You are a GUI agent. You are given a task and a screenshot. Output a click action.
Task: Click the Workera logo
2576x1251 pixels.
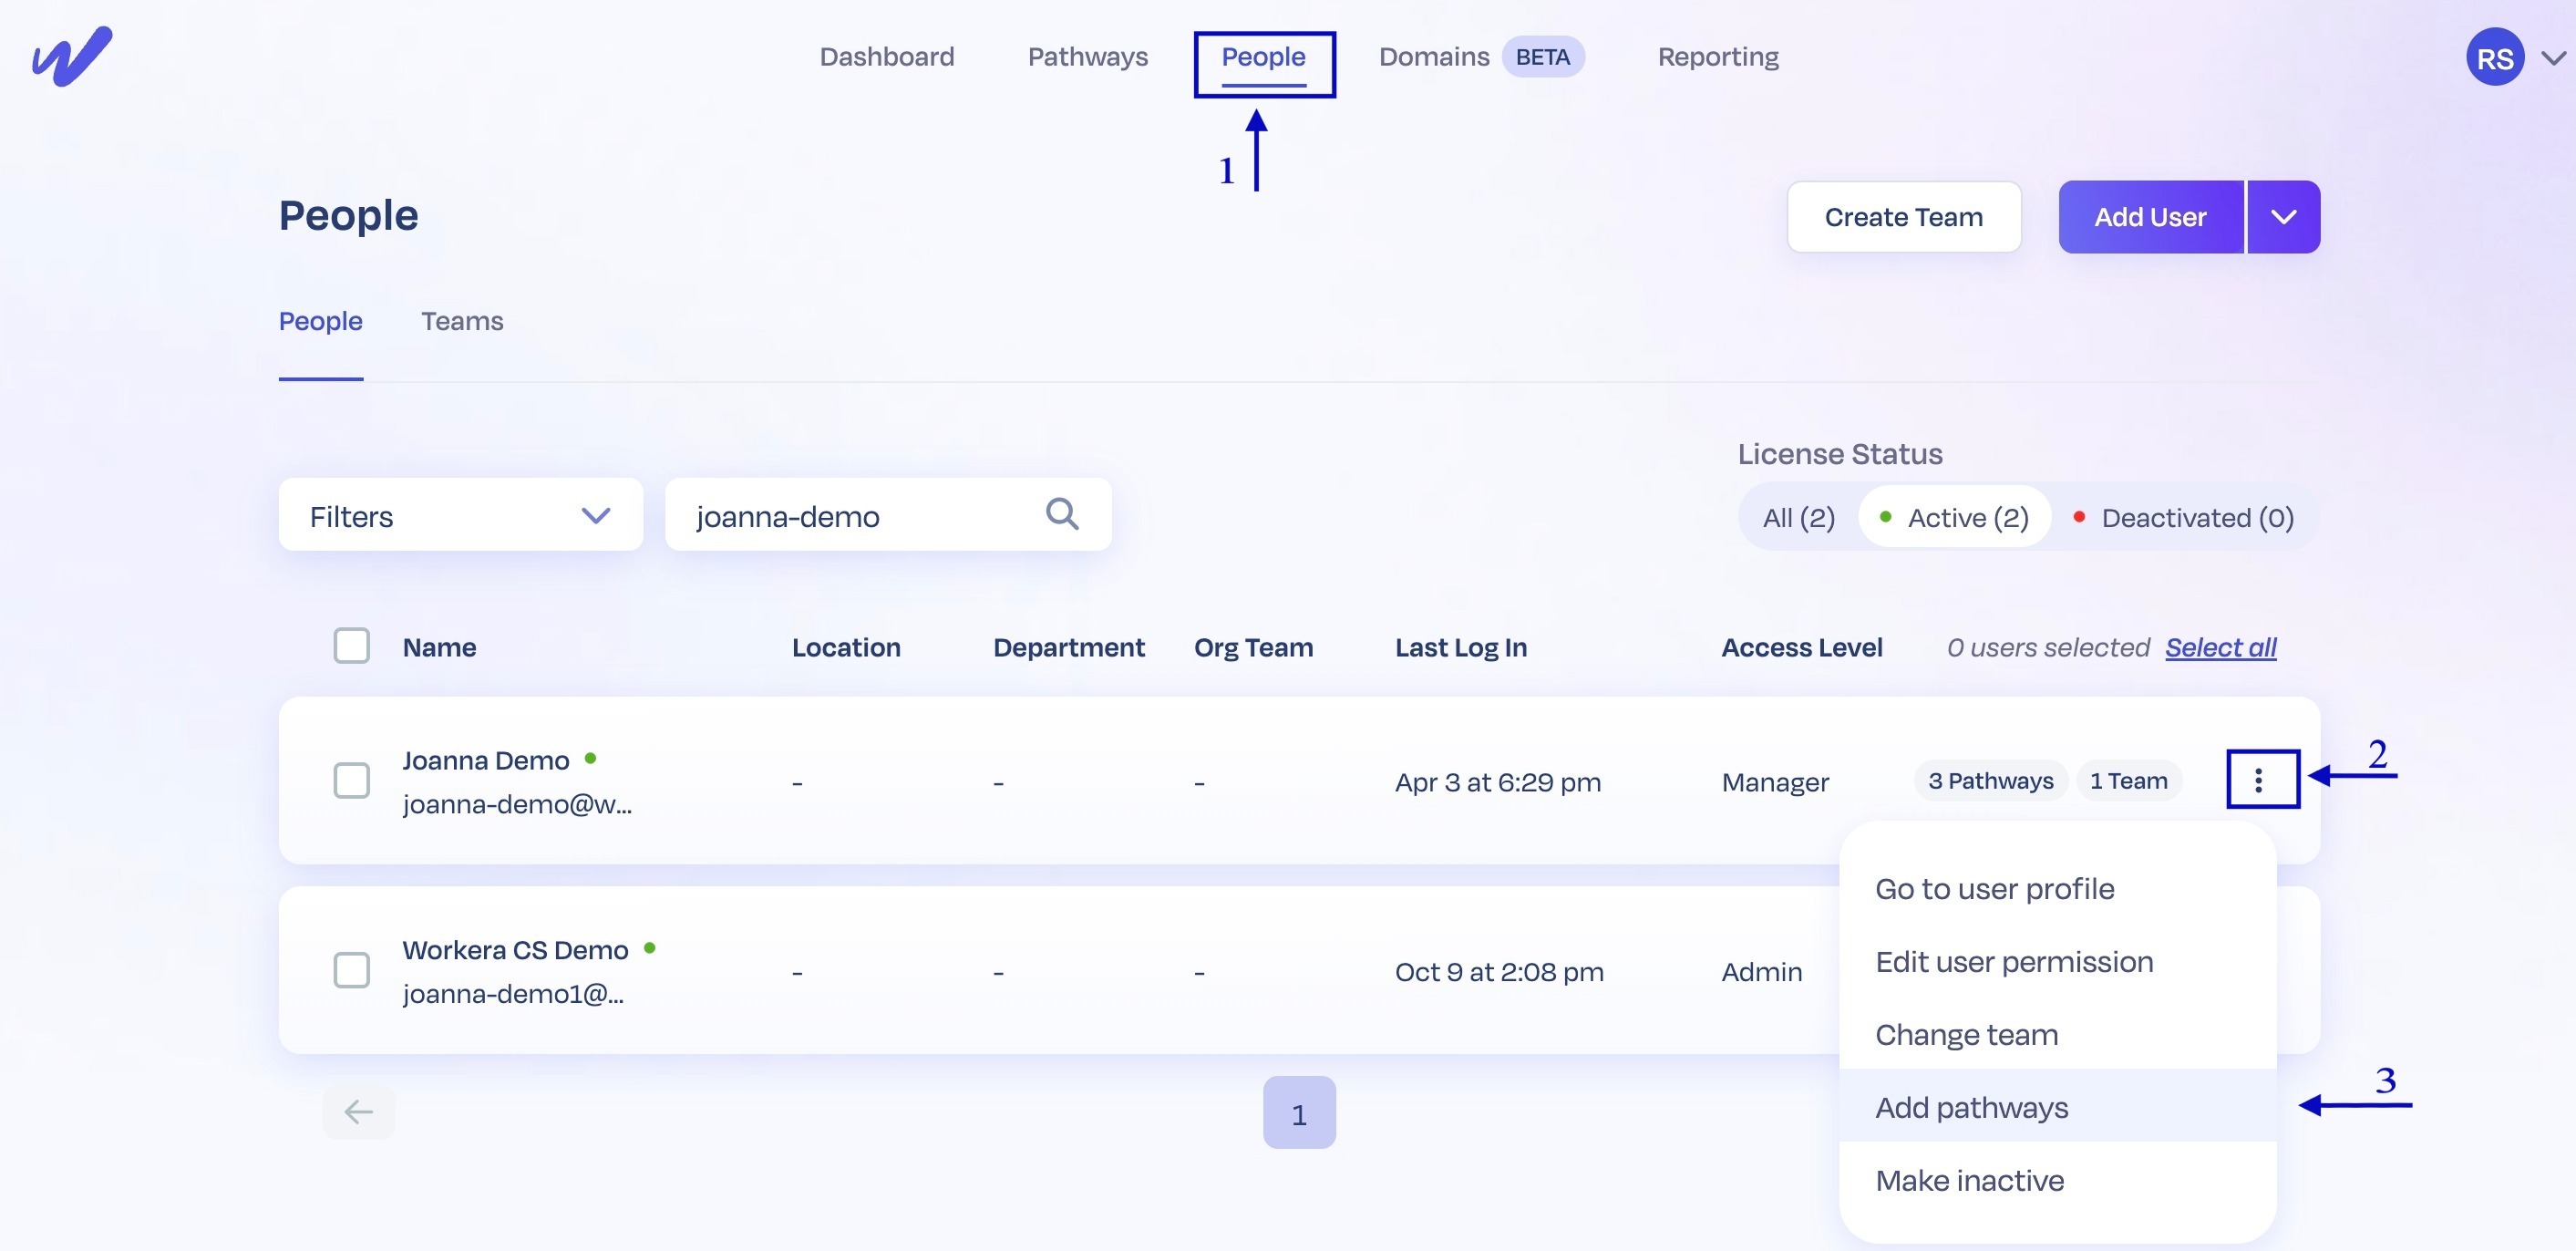[x=70, y=56]
